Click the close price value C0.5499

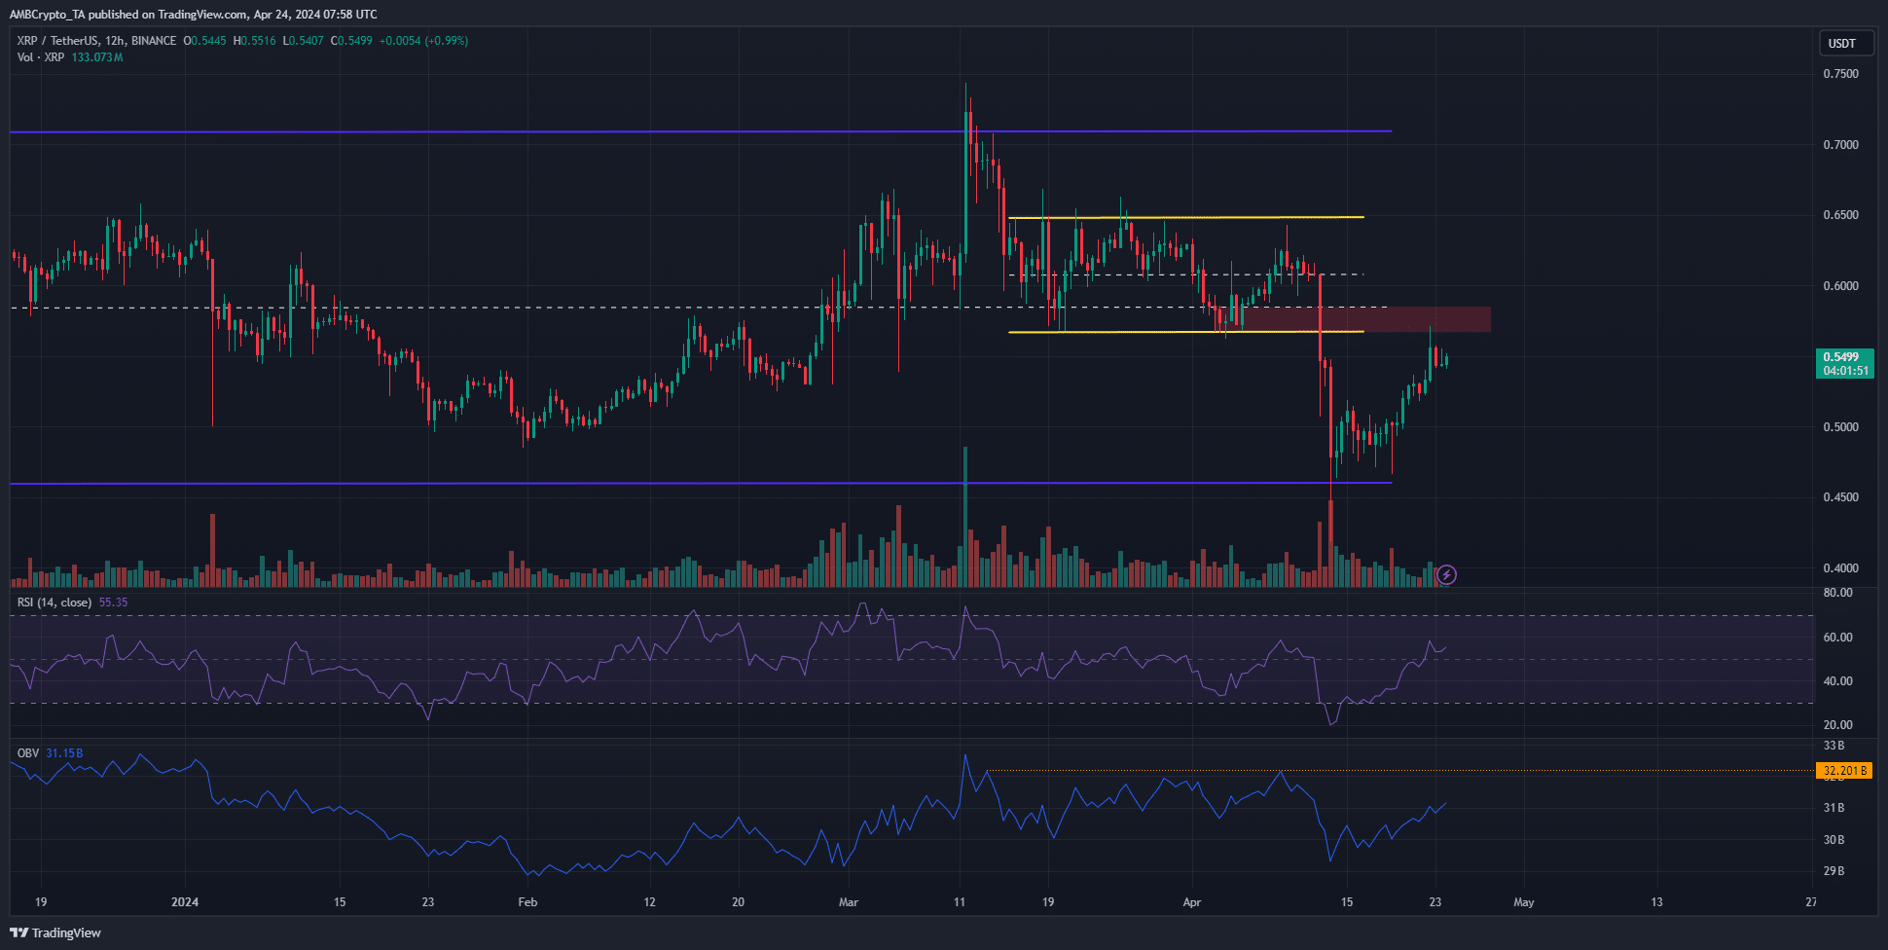351,41
